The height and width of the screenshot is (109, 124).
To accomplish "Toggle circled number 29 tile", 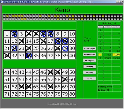I will [65, 48].
